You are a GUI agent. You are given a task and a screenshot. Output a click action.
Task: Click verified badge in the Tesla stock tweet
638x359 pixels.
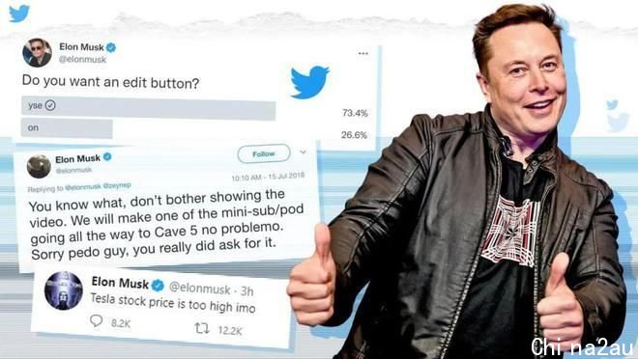(x=158, y=286)
